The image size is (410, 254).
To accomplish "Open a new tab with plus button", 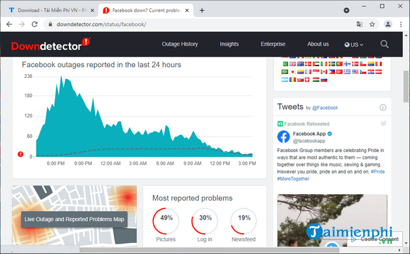I will pos(202,10).
